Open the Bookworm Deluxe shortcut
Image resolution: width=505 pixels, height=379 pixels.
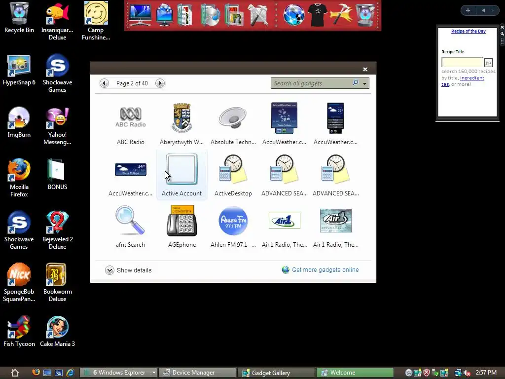(57, 283)
